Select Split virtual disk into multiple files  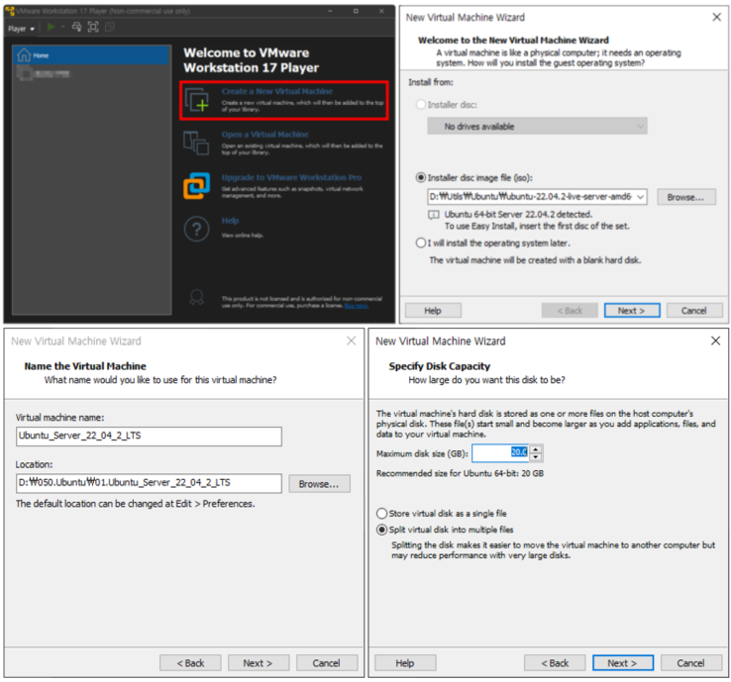click(381, 530)
